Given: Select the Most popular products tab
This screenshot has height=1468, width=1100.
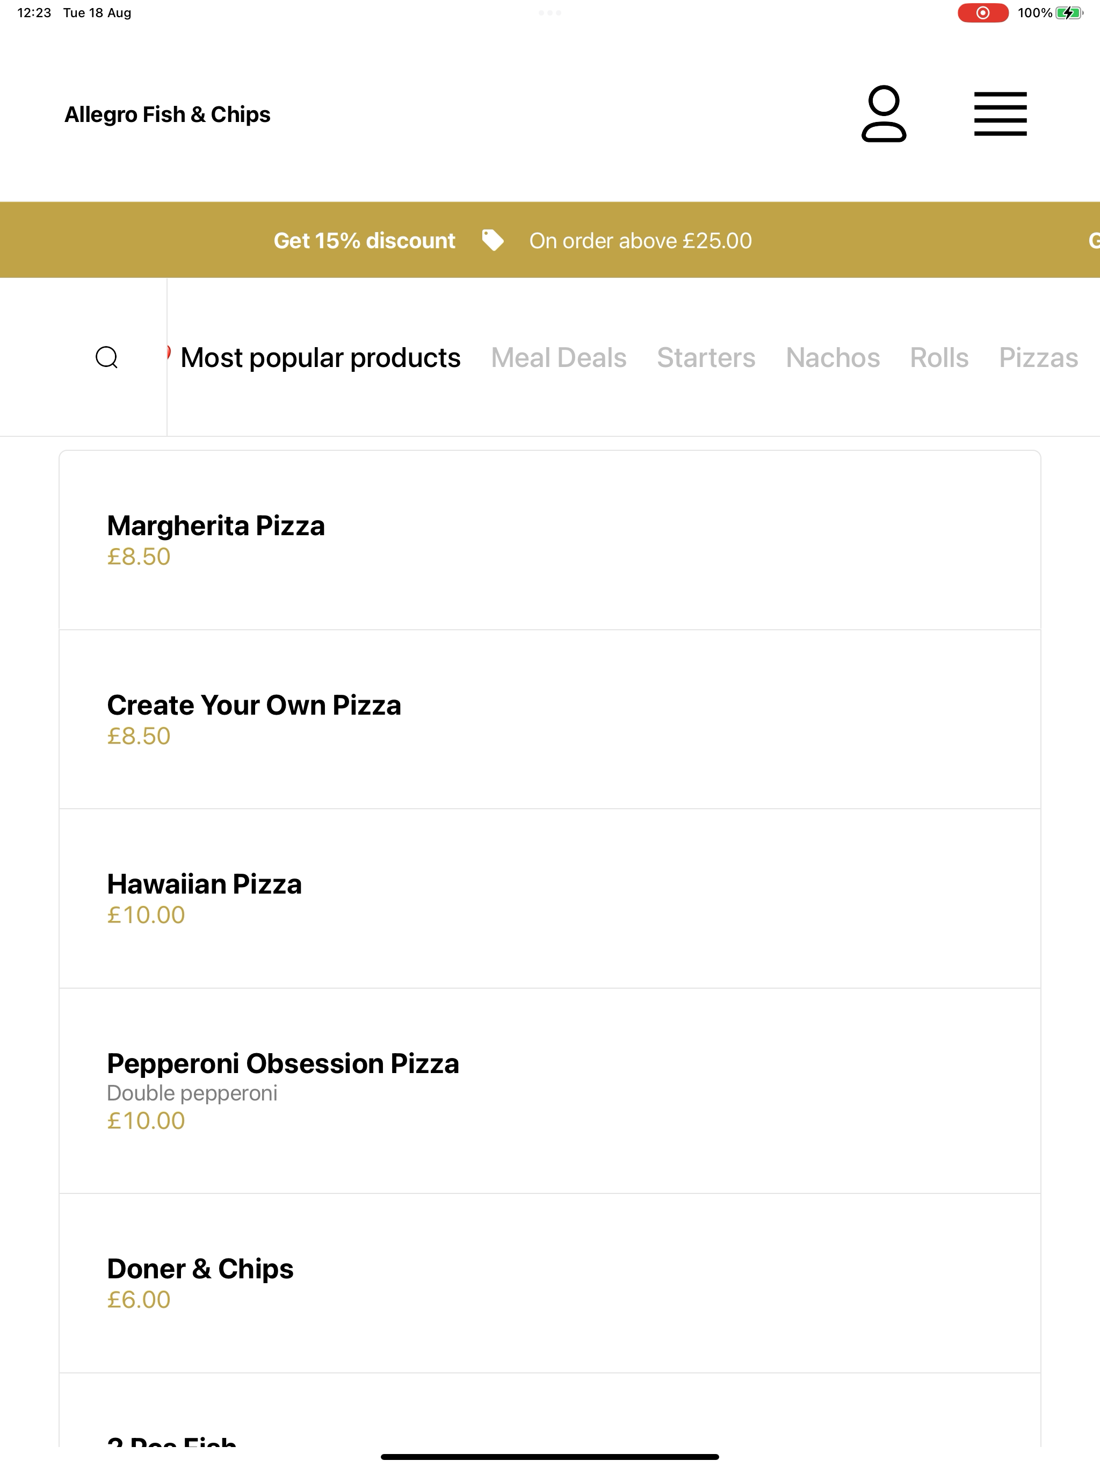Looking at the screenshot, I should point(321,358).
